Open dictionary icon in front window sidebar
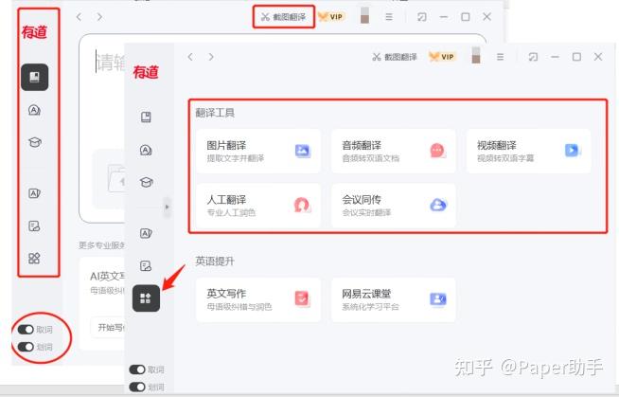 tap(146, 117)
